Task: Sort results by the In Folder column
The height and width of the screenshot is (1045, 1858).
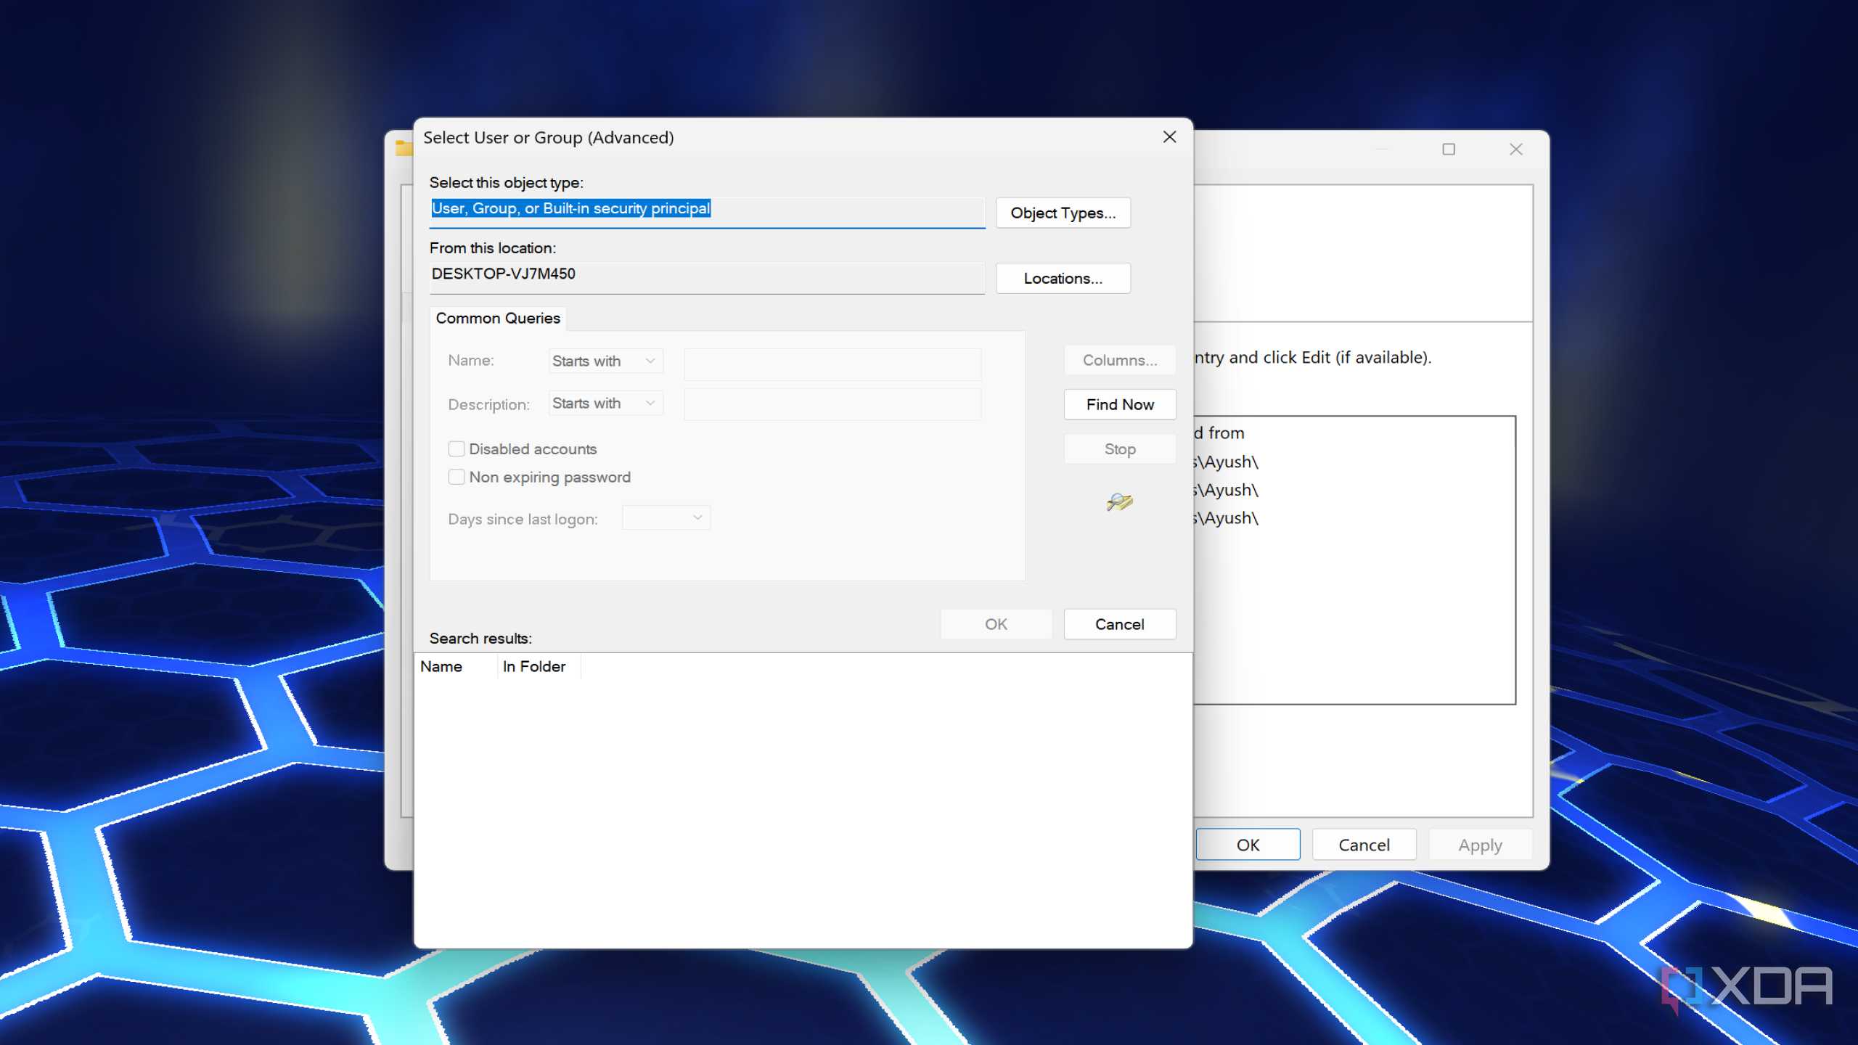Action: [x=538, y=666]
